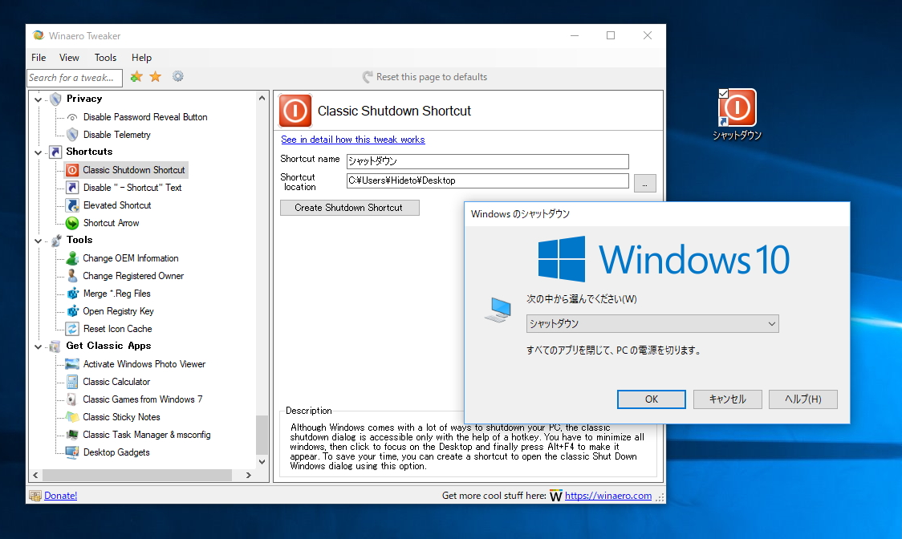
Task: Select Desktop Gadgets tree item text
Action: coord(117,452)
